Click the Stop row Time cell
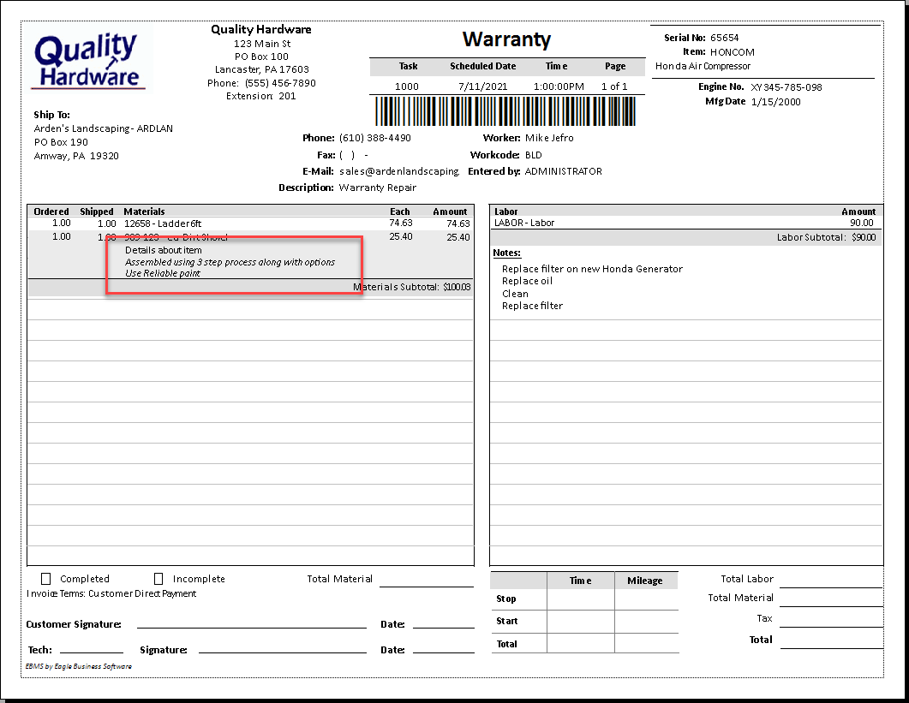Screen dimensions: 909x703 click(x=580, y=599)
